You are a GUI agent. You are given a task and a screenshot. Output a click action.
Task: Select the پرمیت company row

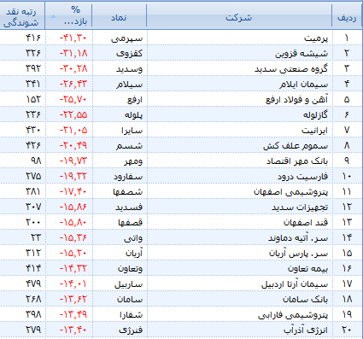(181, 38)
